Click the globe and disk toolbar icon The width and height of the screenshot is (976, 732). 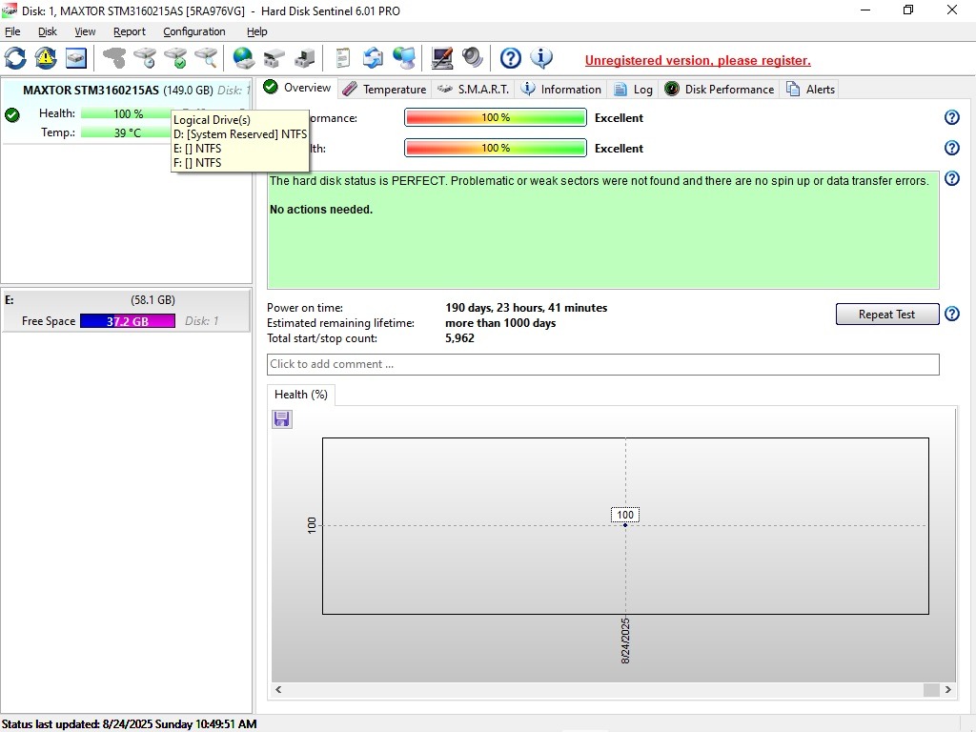click(x=243, y=58)
